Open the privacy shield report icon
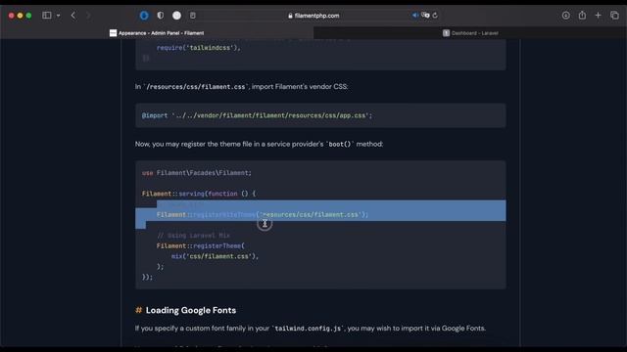 point(161,16)
